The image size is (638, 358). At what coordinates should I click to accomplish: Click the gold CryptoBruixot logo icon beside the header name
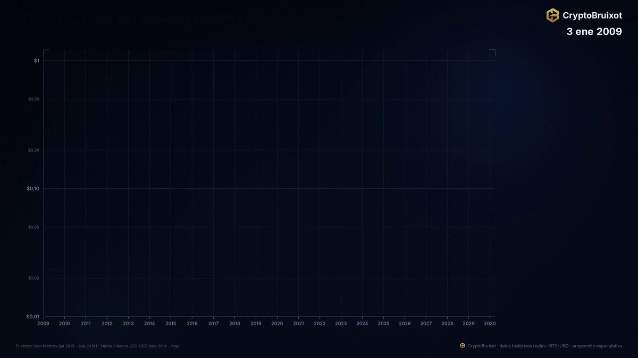tap(553, 15)
